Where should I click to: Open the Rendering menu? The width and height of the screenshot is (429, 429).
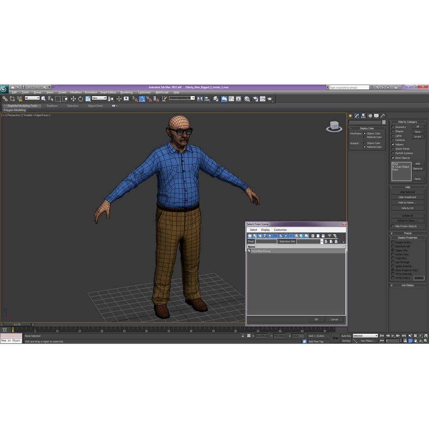(126, 93)
